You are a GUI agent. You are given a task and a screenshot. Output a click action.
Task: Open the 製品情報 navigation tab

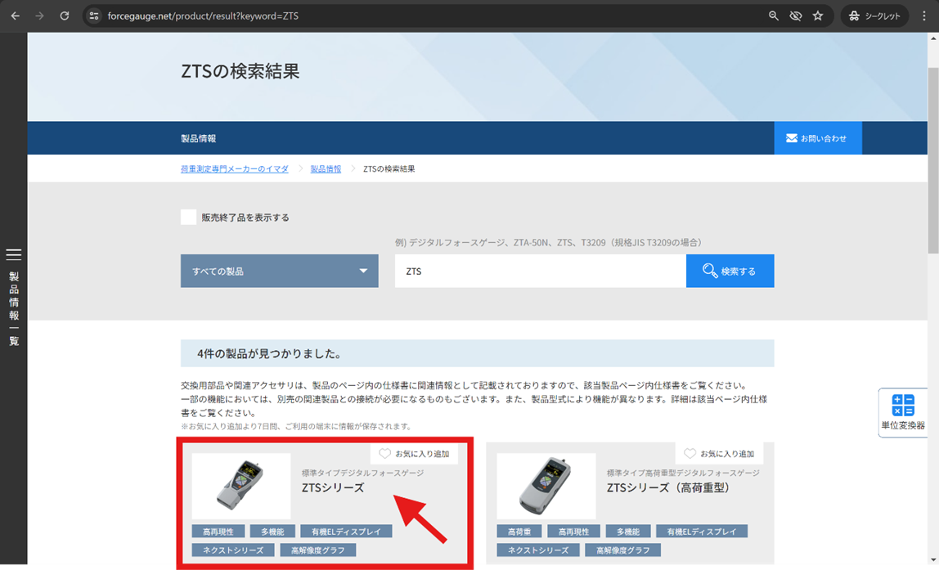[x=199, y=139]
